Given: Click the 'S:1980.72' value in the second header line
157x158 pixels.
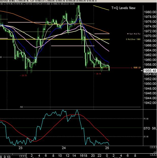Looking at the screenshot, I should pos(55,4).
